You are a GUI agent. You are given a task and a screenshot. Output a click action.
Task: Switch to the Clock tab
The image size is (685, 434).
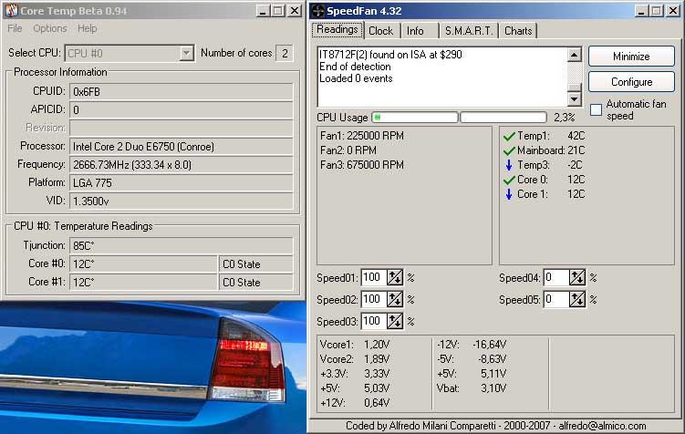pyautogui.click(x=381, y=31)
